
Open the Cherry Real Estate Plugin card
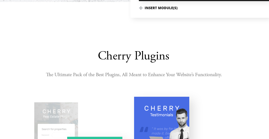[56, 121]
